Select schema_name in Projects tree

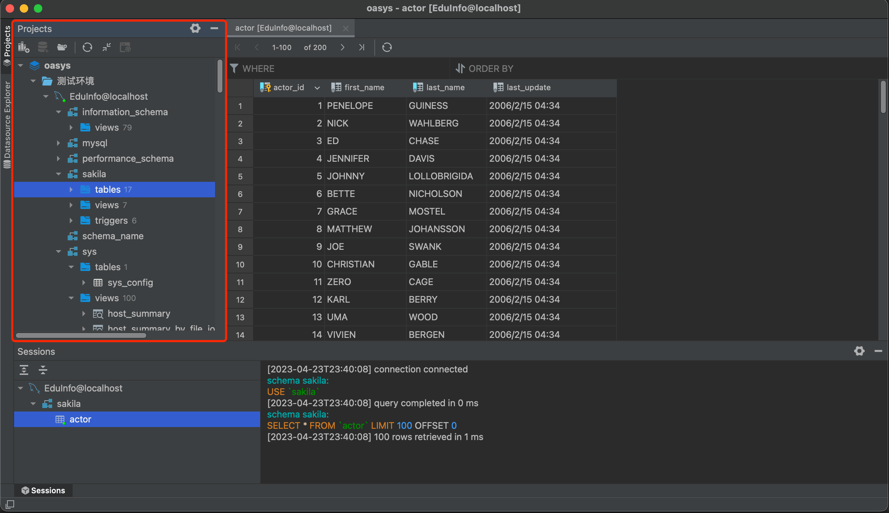[112, 236]
